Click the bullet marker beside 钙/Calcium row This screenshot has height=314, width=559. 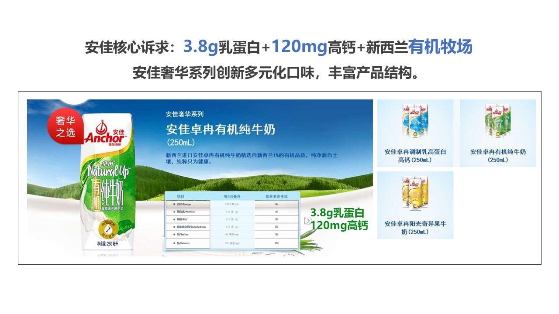coord(174,243)
